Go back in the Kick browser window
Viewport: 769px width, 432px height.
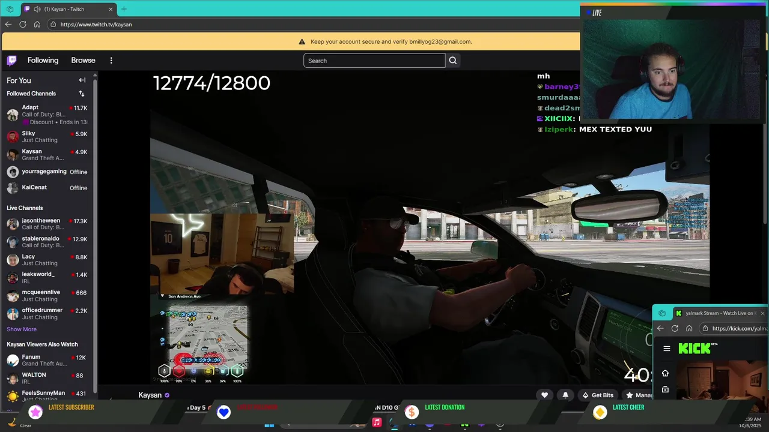coord(660,328)
